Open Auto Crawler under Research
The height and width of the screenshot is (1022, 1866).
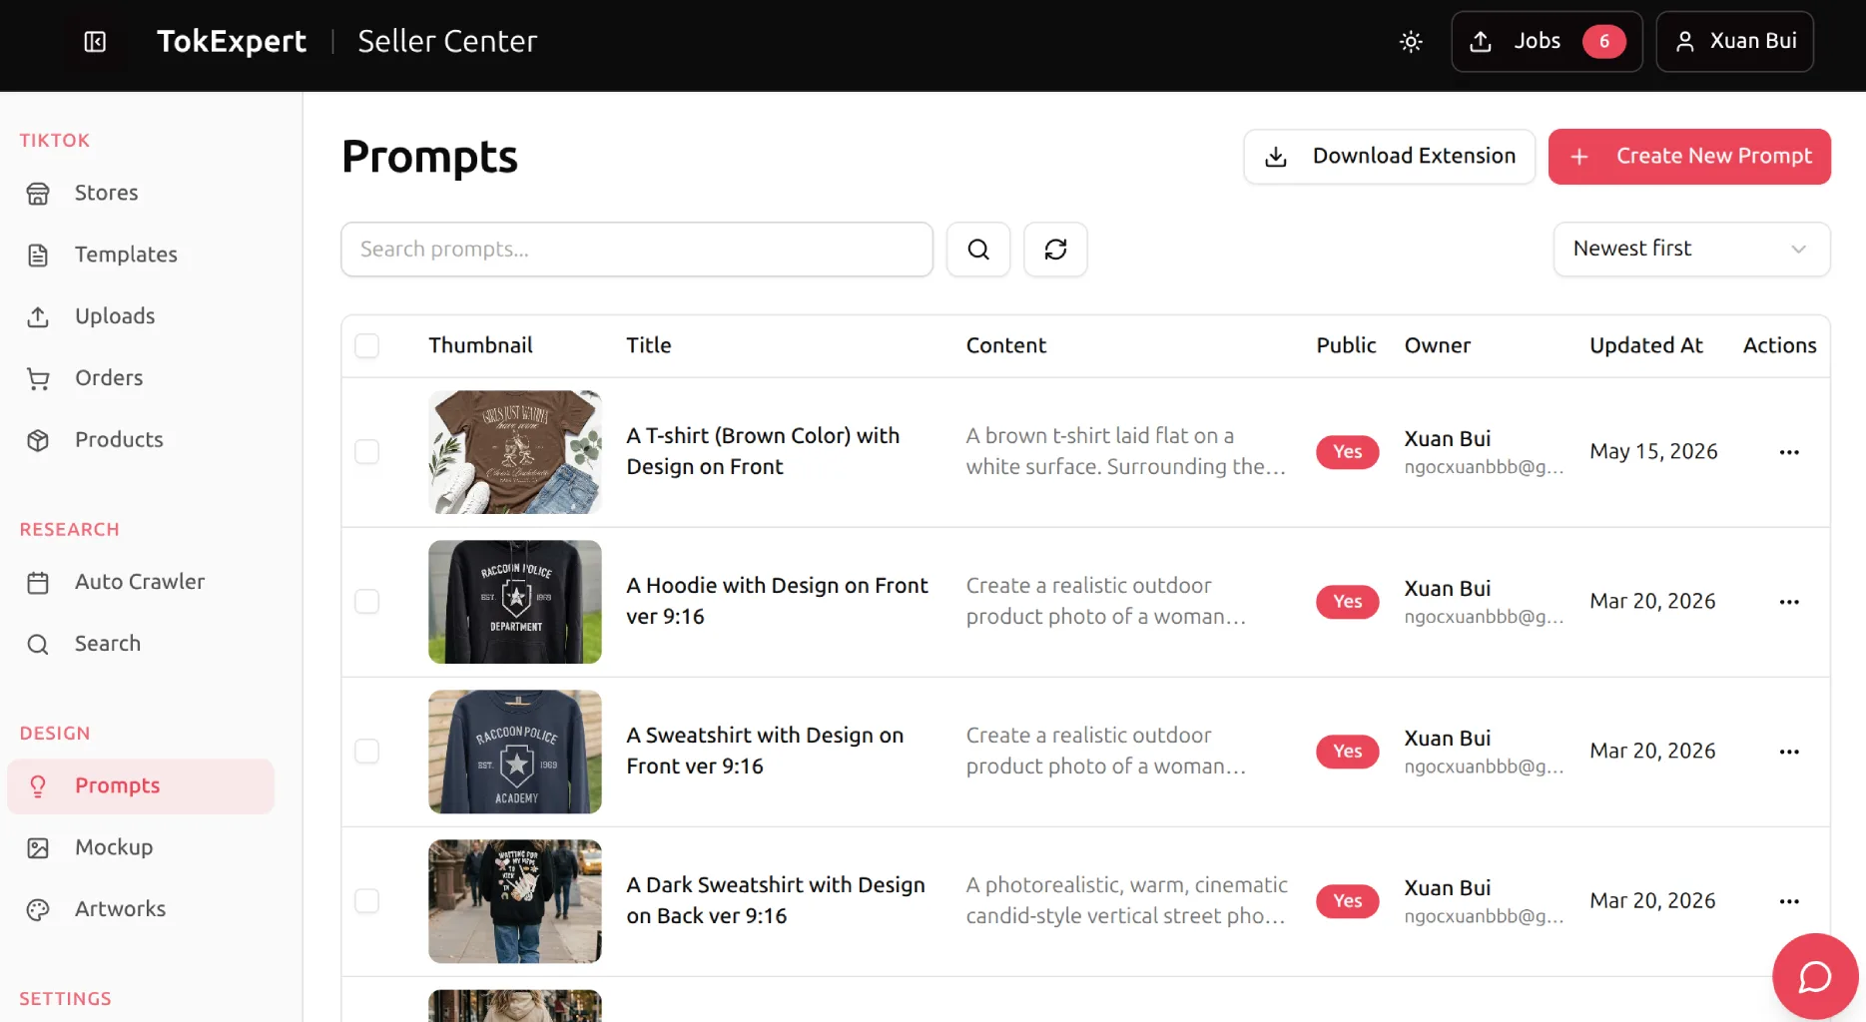141,582
